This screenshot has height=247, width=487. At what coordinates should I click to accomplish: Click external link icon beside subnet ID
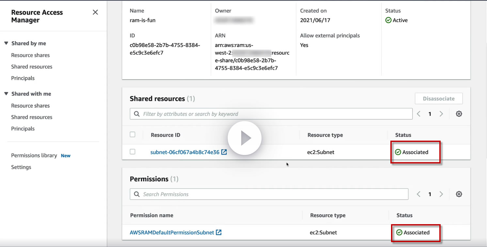224,152
